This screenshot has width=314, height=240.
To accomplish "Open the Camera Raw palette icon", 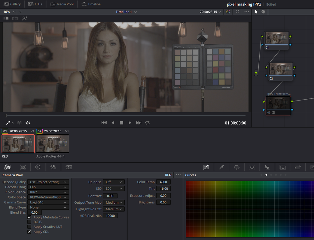I will 8,167.
